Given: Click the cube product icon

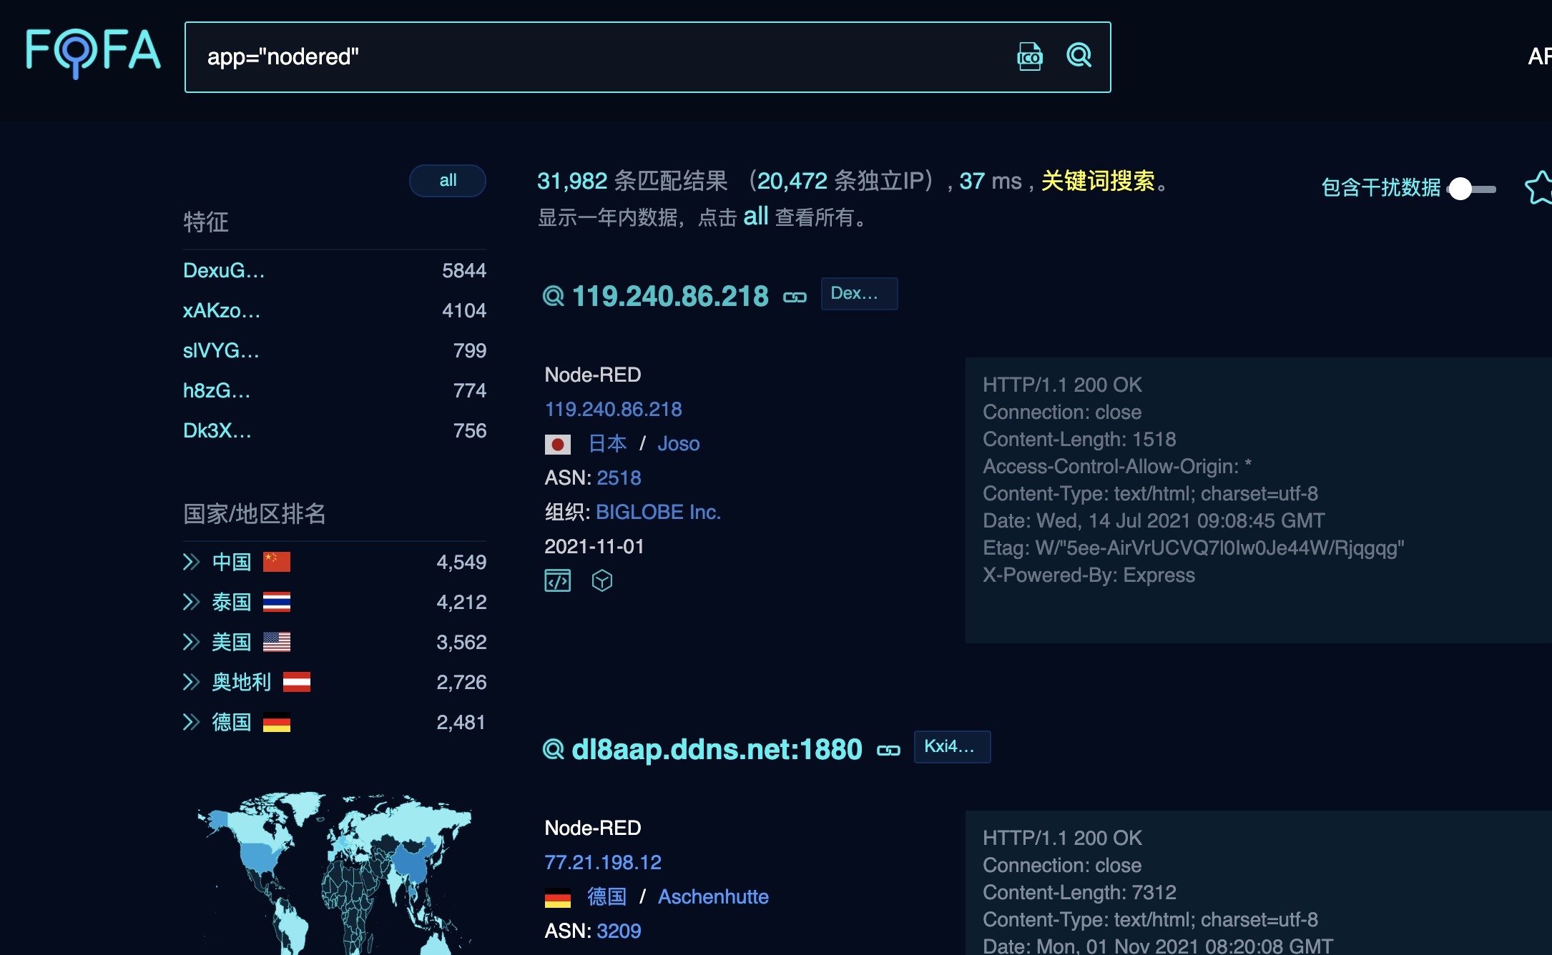Looking at the screenshot, I should click(602, 580).
